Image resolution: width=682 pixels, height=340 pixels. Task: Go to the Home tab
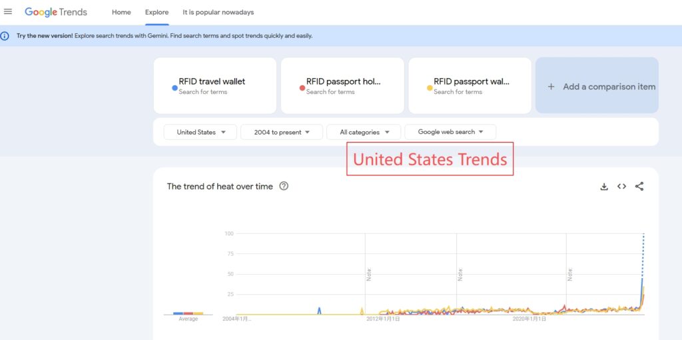(121, 12)
